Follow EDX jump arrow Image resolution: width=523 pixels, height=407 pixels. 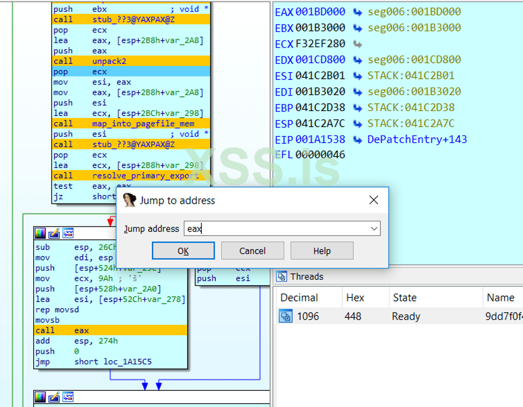(x=358, y=60)
